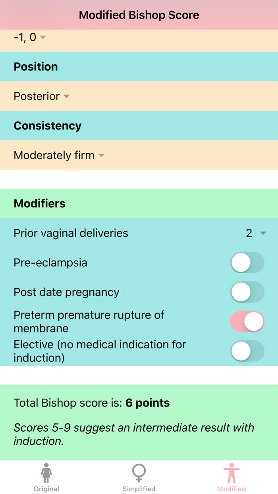Open the Position dropdown showing Posterior
This screenshot has width=278, height=494.
click(x=37, y=96)
